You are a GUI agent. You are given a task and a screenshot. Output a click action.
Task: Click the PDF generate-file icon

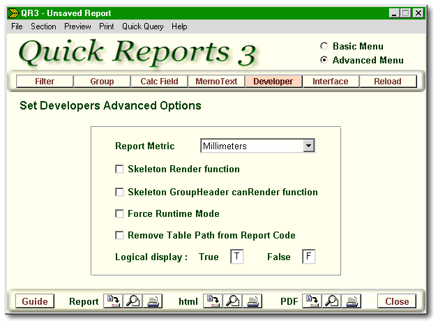pyautogui.click(x=312, y=301)
